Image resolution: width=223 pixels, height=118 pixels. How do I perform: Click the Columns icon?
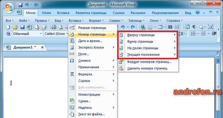click(x=170, y=27)
